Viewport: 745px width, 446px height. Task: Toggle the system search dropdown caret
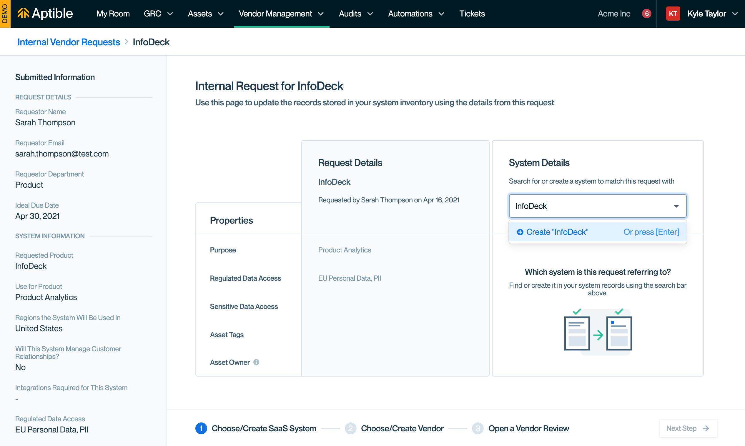676,206
